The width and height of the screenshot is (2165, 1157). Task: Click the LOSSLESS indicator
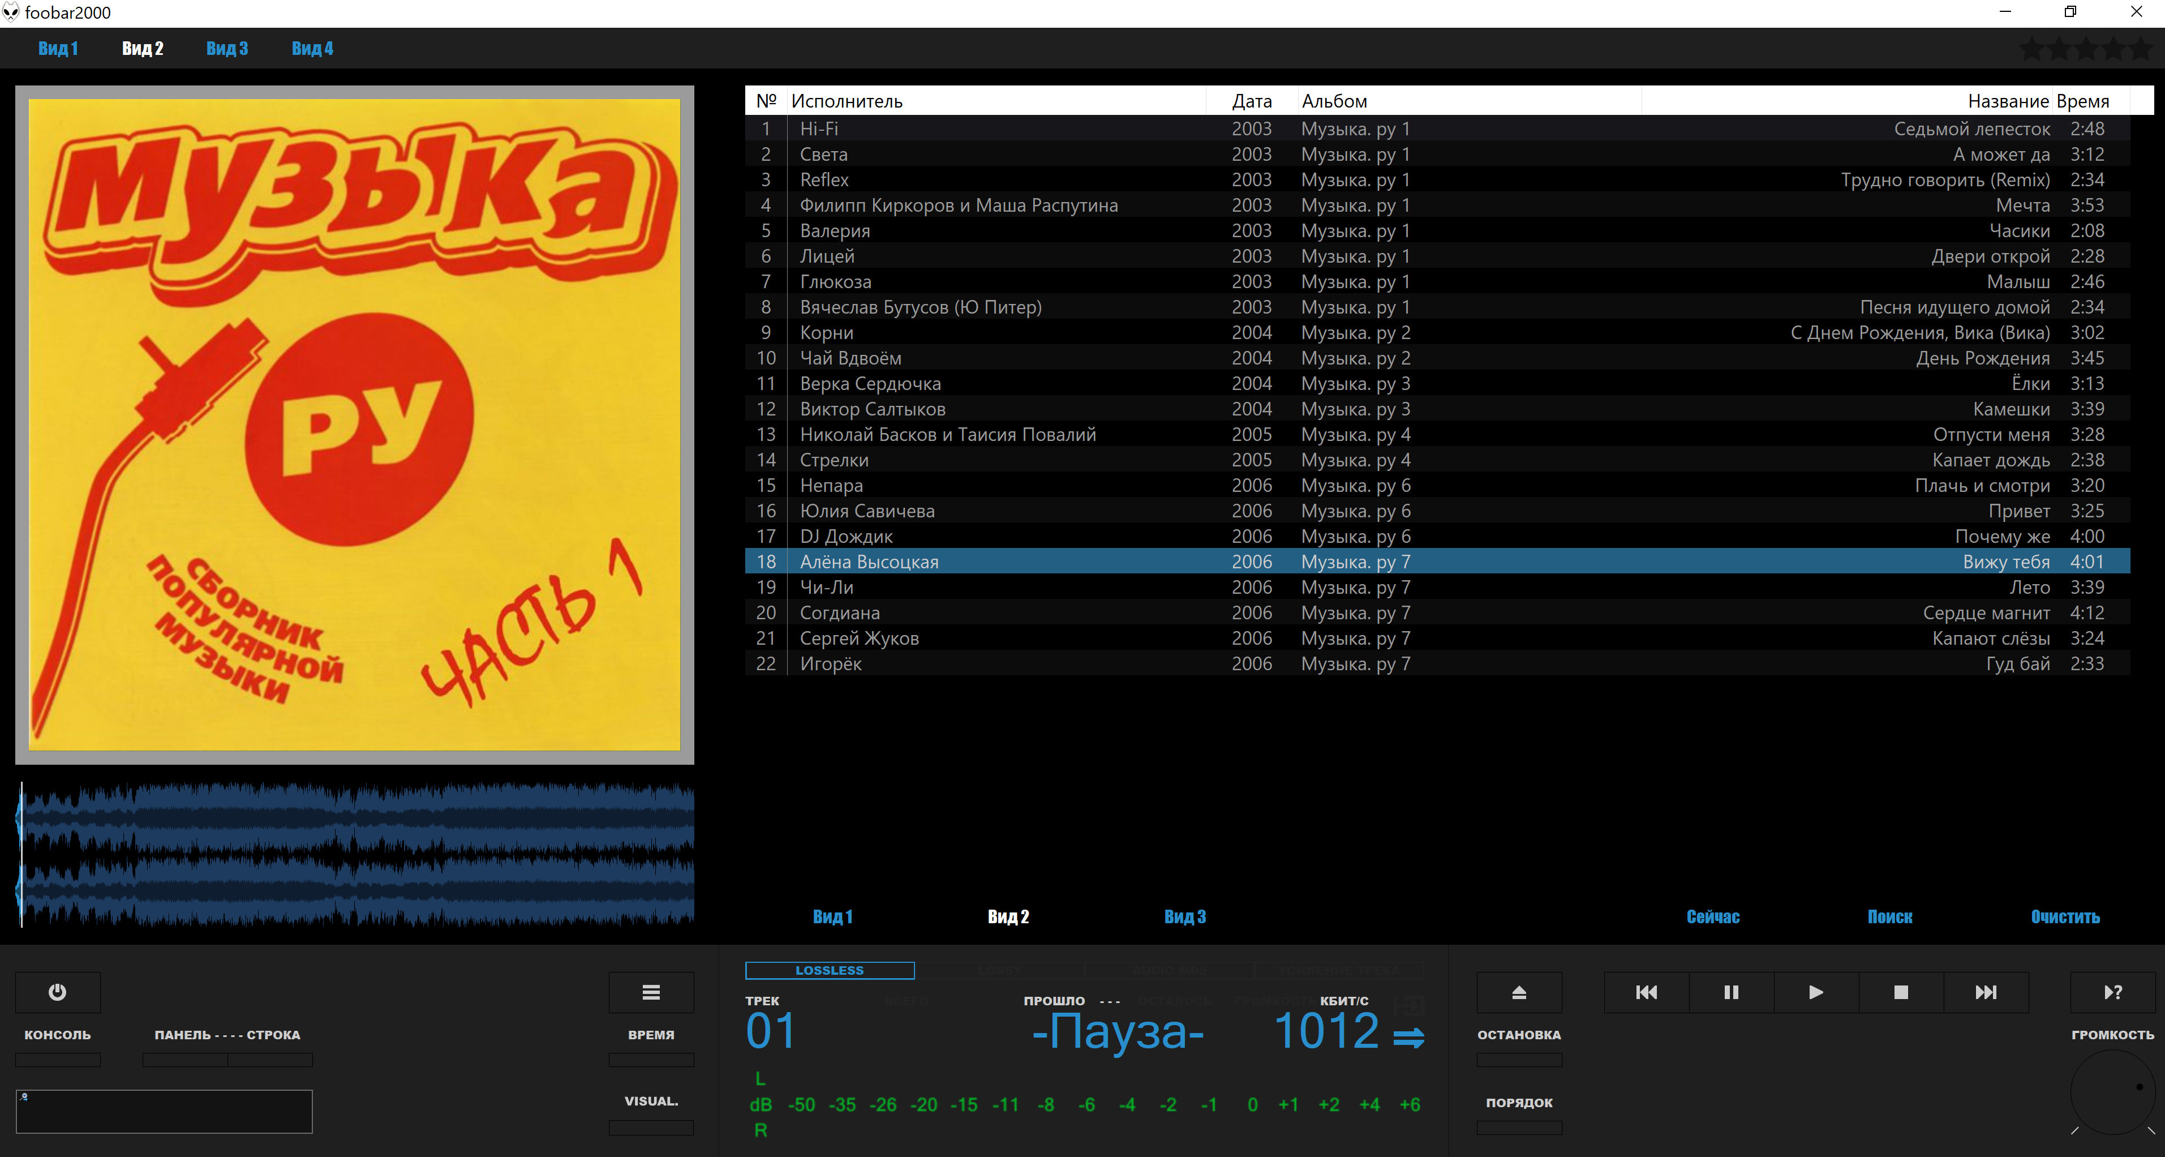pos(830,970)
